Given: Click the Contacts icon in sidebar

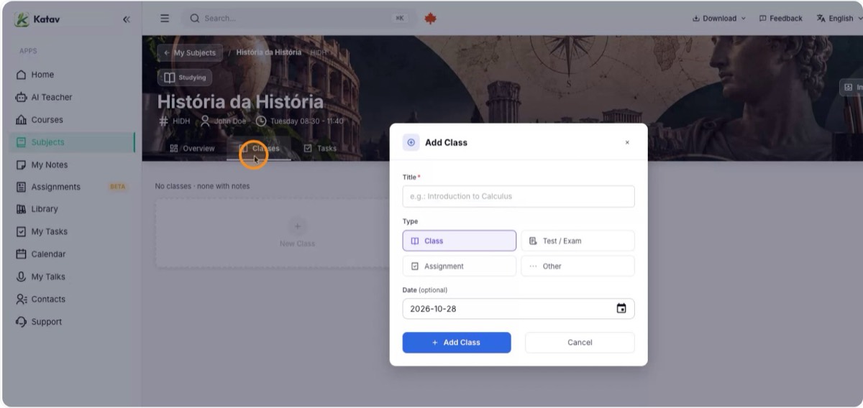Looking at the screenshot, I should [21, 299].
